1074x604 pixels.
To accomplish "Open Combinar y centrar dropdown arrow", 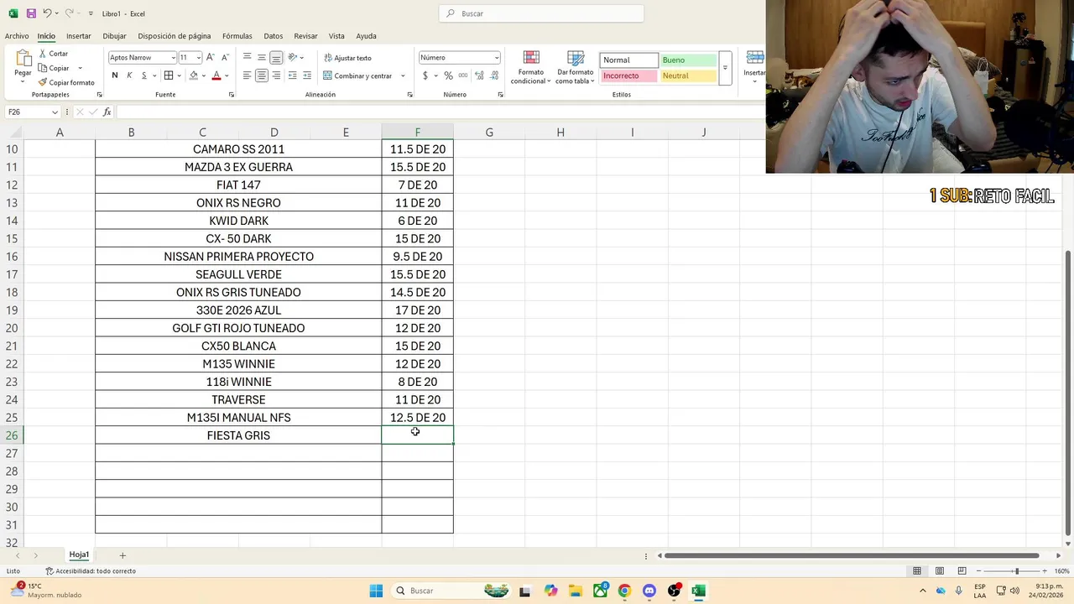I will 403,75.
